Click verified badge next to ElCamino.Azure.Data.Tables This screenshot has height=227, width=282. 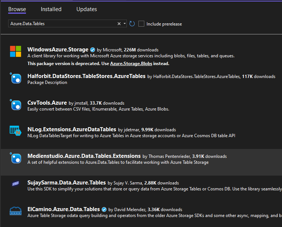coord(104,209)
